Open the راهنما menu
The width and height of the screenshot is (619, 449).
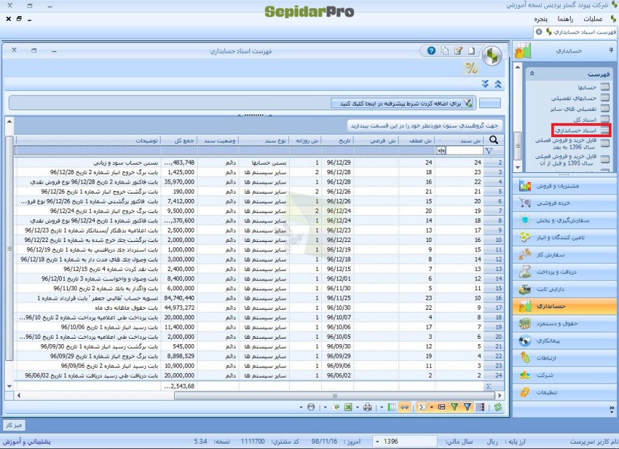pos(565,19)
